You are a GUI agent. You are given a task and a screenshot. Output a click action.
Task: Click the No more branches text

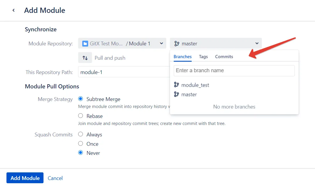(x=234, y=107)
